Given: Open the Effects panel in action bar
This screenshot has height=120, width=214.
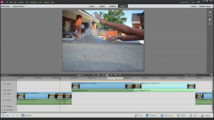Looking at the screenshot, I should [x=182, y=116].
